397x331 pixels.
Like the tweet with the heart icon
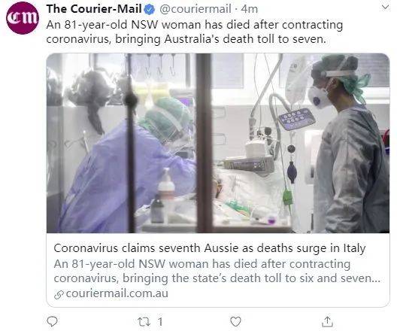pos(235,322)
